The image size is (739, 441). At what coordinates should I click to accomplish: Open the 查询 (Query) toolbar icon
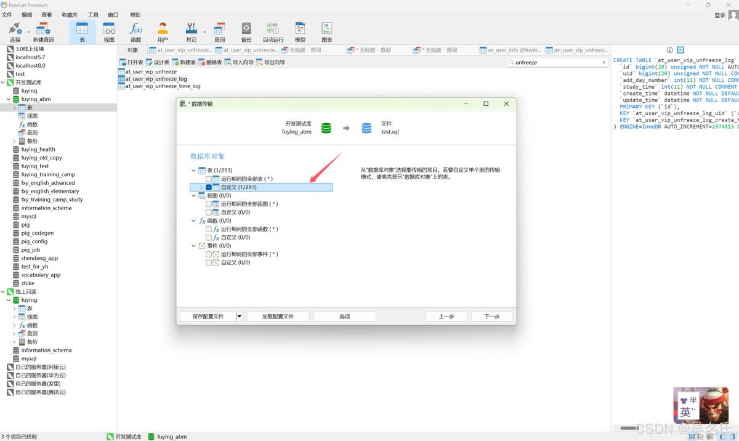[x=219, y=32]
